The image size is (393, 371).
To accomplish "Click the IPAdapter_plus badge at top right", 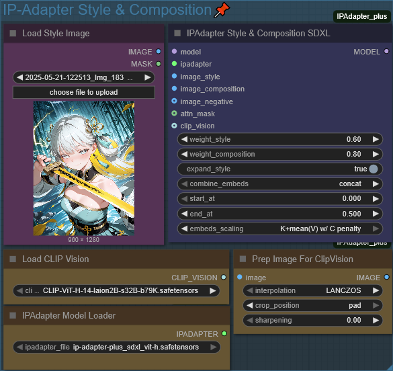I will click(x=361, y=16).
